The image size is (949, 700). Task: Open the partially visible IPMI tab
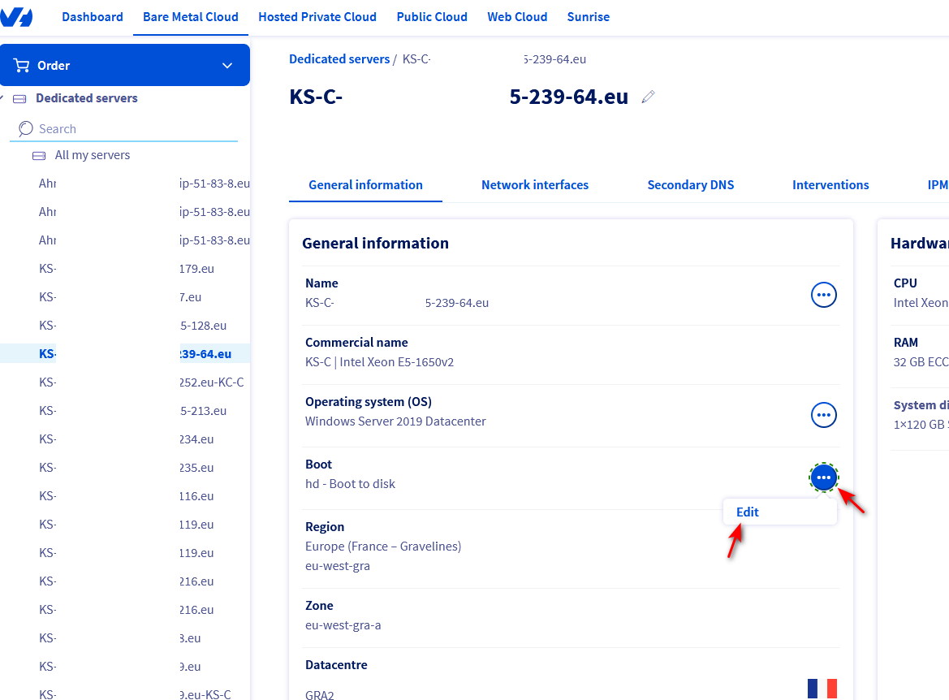pyautogui.click(x=938, y=184)
